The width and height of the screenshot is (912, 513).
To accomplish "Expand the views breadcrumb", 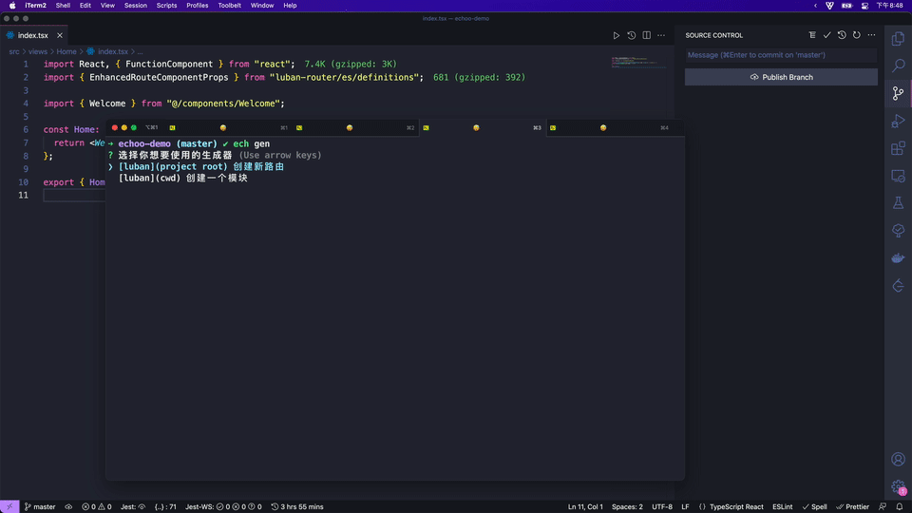I will pyautogui.click(x=38, y=51).
